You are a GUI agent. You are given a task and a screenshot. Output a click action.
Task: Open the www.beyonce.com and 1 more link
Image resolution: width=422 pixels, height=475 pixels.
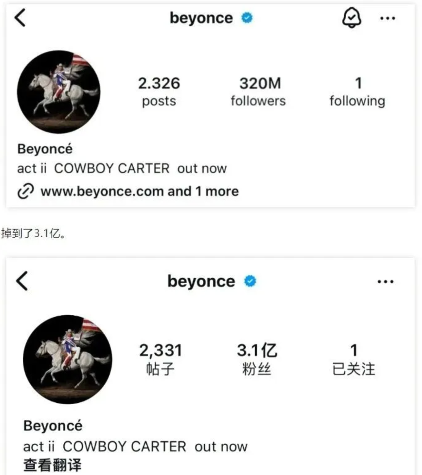coord(139,191)
